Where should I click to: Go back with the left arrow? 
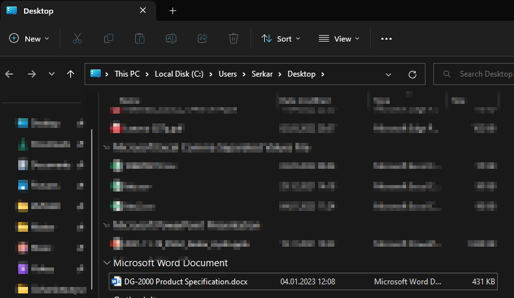tap(9, 74)
